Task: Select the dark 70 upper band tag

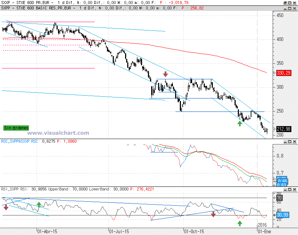Action: click(279, 198)
